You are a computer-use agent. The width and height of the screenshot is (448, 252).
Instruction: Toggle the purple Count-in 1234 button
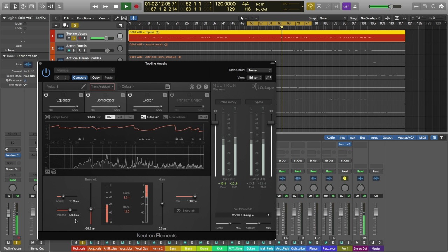tap(346, 6)
